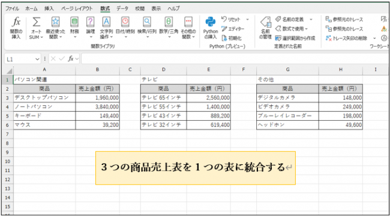The width and height of the screenshot is (390, 217).
Task: Open the recently used functions star icon
Action: (x=55, y=22)
